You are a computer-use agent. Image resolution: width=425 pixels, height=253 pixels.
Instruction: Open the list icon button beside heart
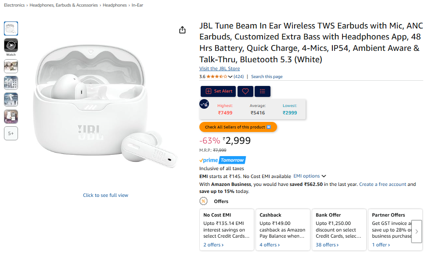pos(263,91)
